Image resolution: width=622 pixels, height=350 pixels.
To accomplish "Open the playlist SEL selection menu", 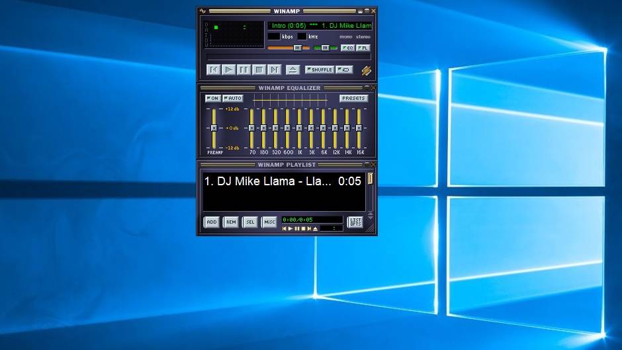I will (x=250, y=222).
